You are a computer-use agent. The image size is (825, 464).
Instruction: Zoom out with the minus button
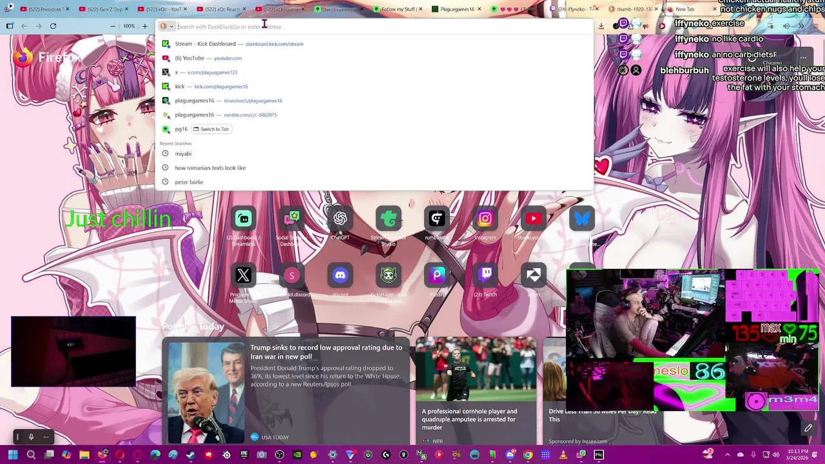(113, 26)
